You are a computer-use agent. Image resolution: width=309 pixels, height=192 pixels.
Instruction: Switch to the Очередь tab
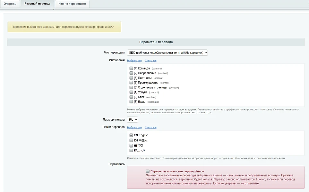tap(10, 4)
